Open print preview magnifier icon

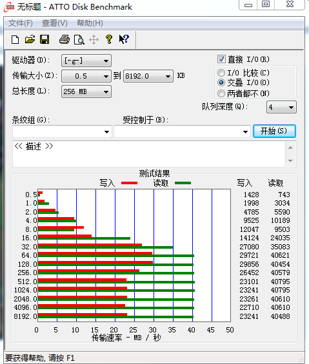79,40
